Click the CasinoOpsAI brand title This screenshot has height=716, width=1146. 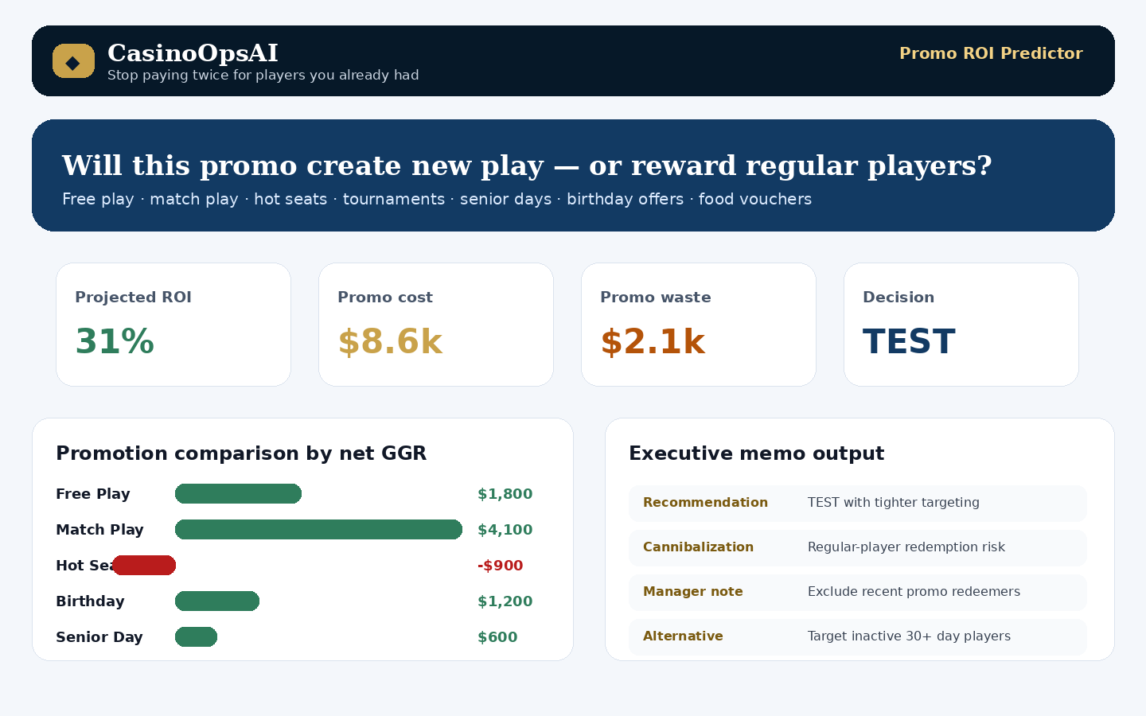(x=193, y=53)
